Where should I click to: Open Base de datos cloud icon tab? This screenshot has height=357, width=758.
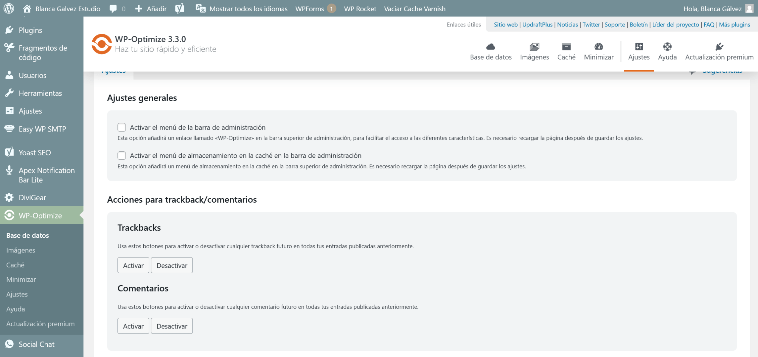(x=491, y=47)
